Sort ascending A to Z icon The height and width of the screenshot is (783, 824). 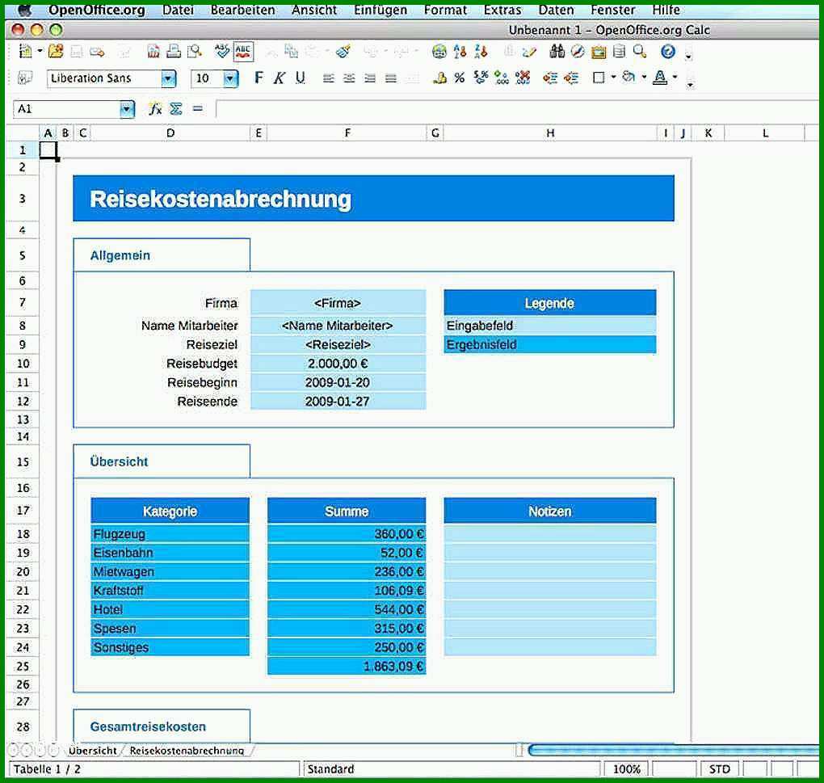tap(460, 52)
